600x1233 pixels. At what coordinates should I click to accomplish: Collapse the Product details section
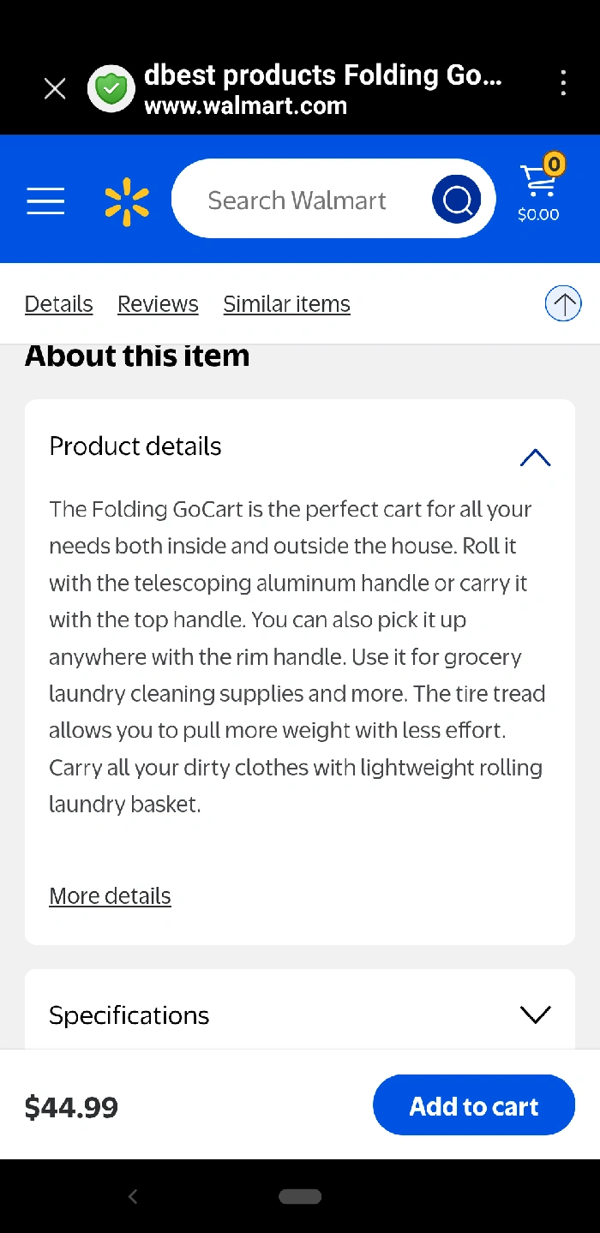pyautogui.click(x=535, y=458)
